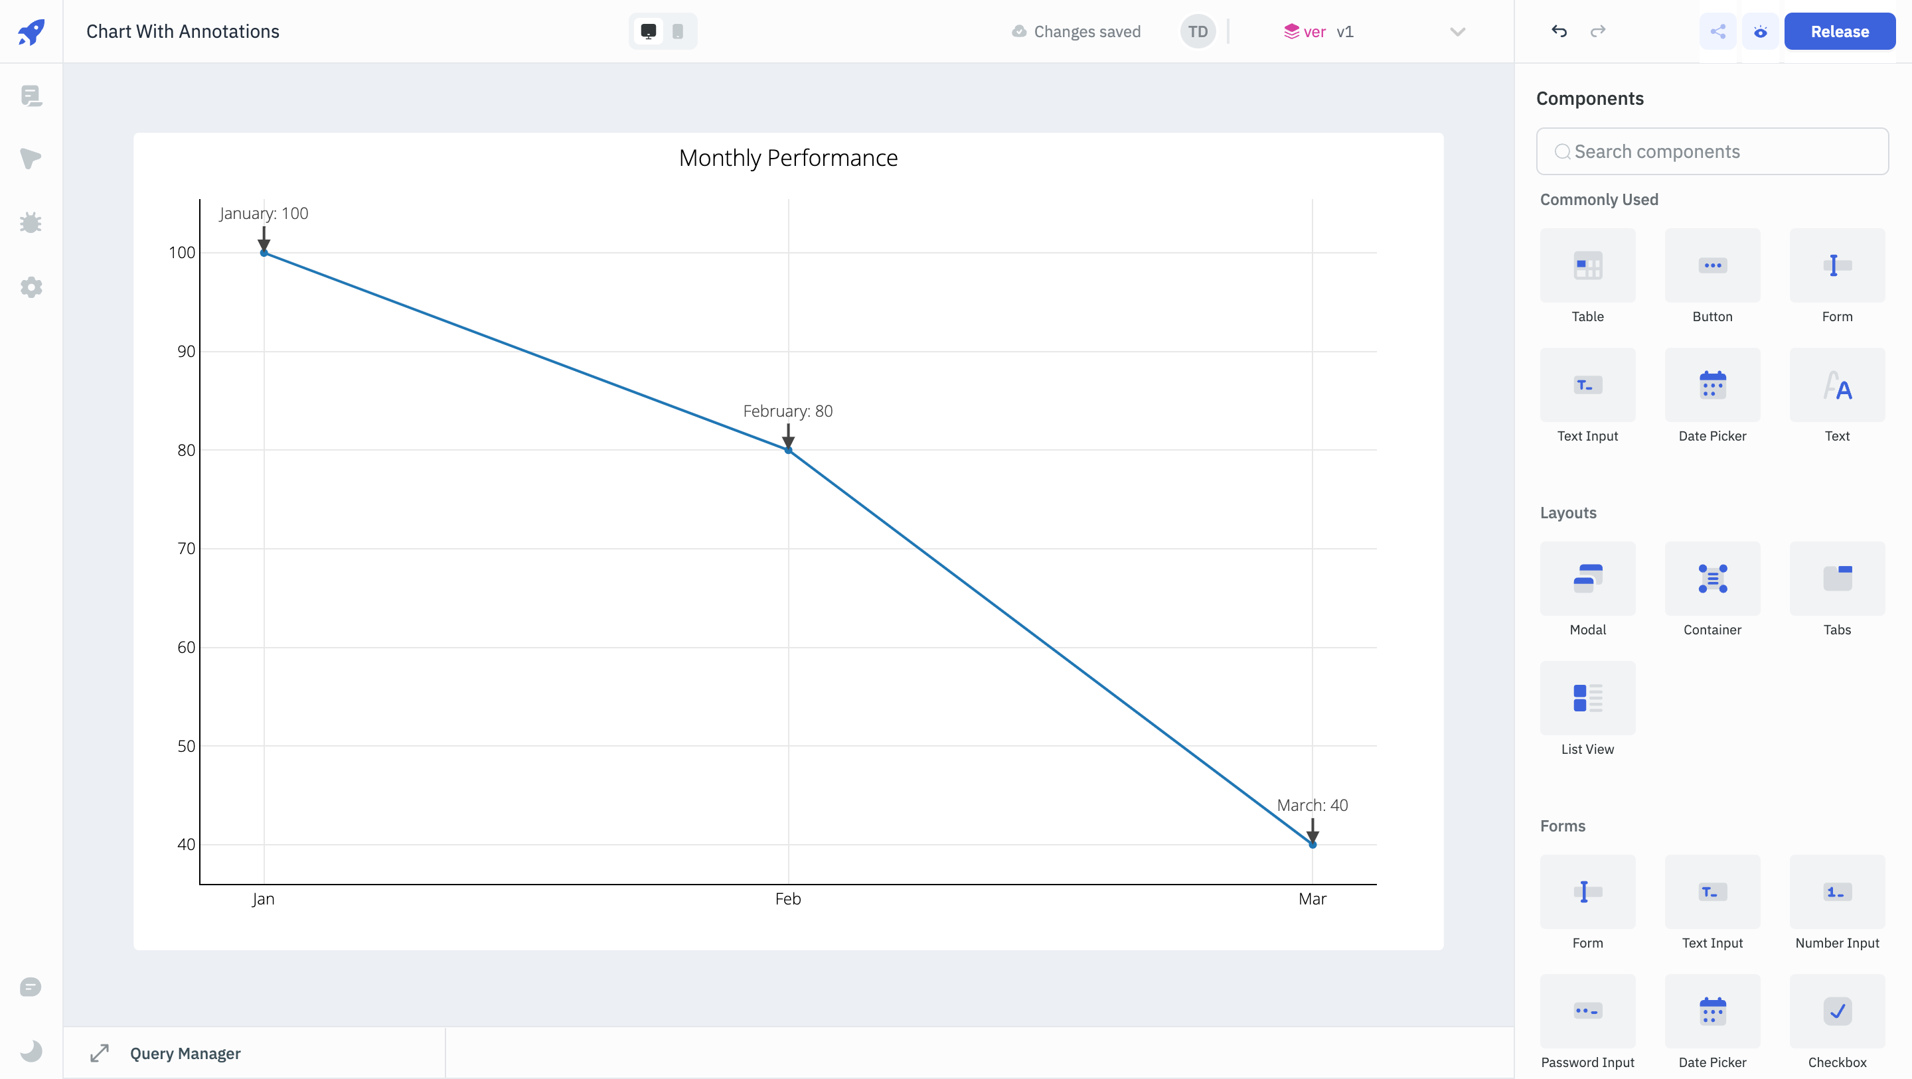Focus the Search components field
This screenshot has width=1912, height=1079.
[1712, 151]
